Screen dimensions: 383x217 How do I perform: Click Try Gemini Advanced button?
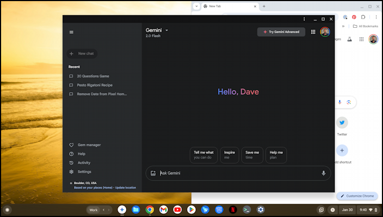click(x=281, y=32)
